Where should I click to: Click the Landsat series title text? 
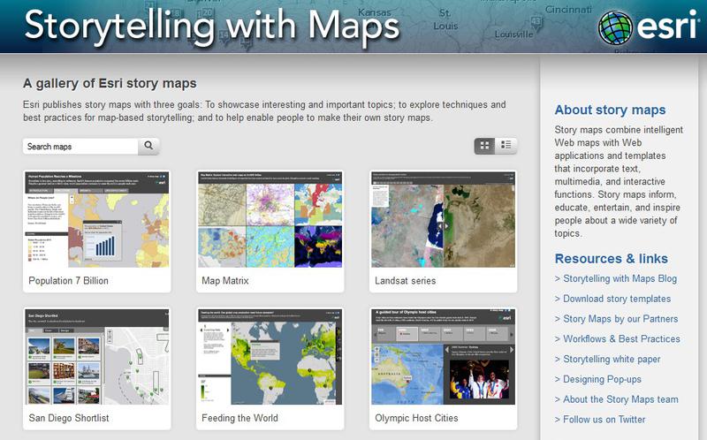point(405,281)
